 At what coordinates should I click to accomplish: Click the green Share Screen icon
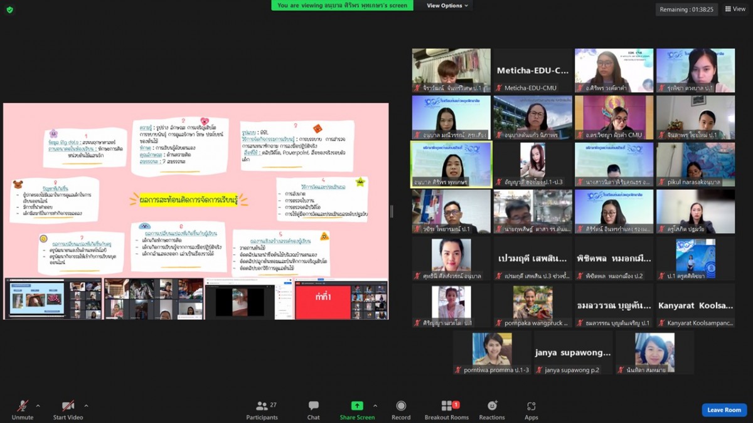(357, 406)
